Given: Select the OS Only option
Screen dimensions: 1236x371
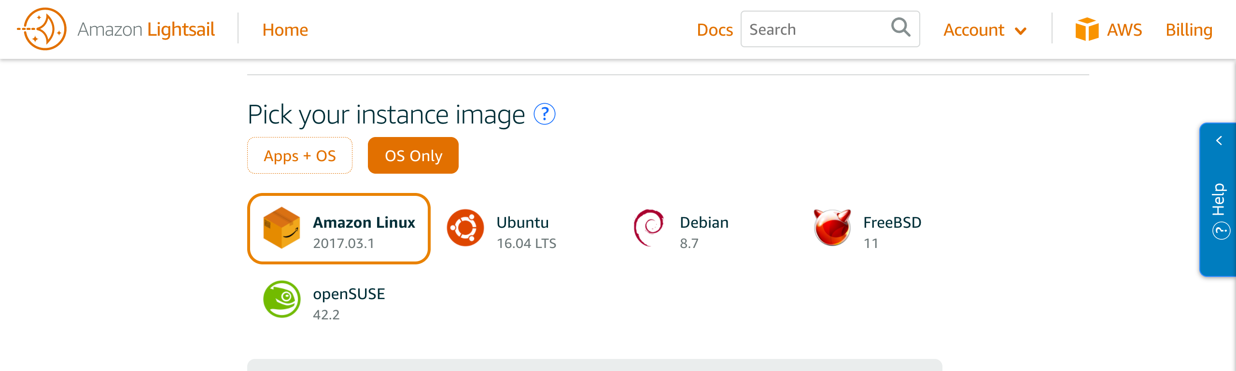Looking at the screenshot, I should click(x=413, y=155).
